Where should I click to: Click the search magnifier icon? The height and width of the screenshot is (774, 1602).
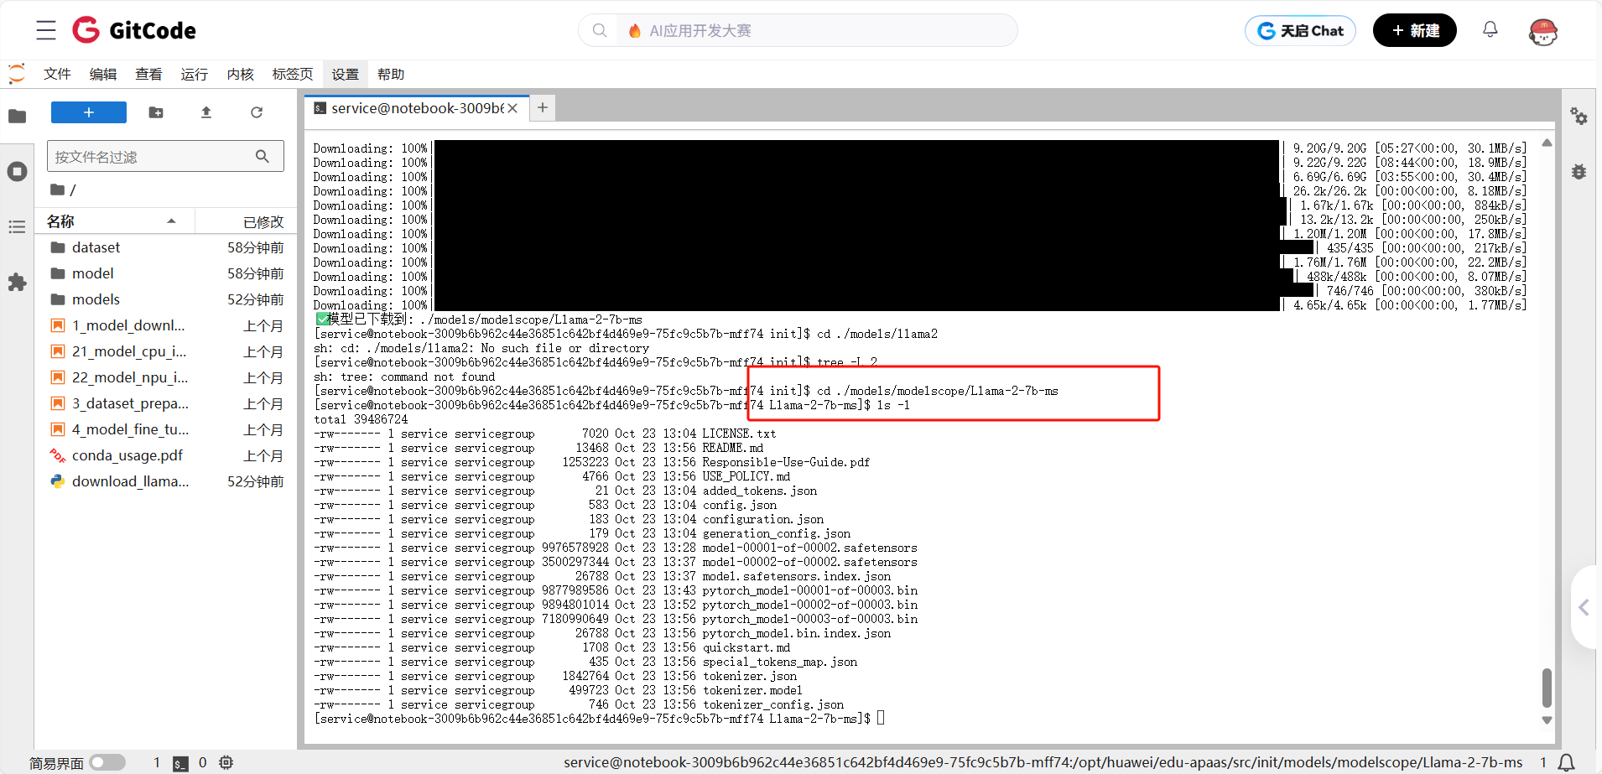tap(600, 30)
